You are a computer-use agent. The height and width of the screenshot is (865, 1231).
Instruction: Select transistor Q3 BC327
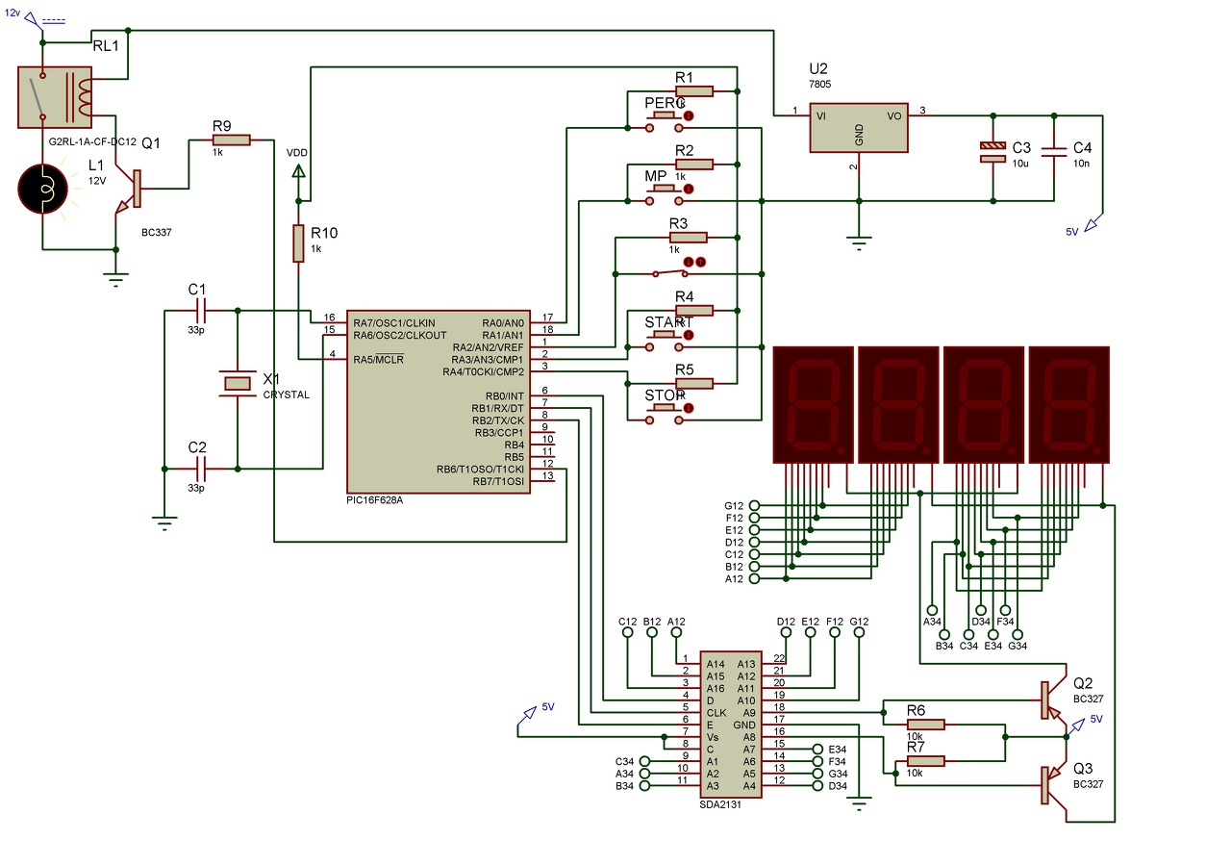click(1055, 785)
